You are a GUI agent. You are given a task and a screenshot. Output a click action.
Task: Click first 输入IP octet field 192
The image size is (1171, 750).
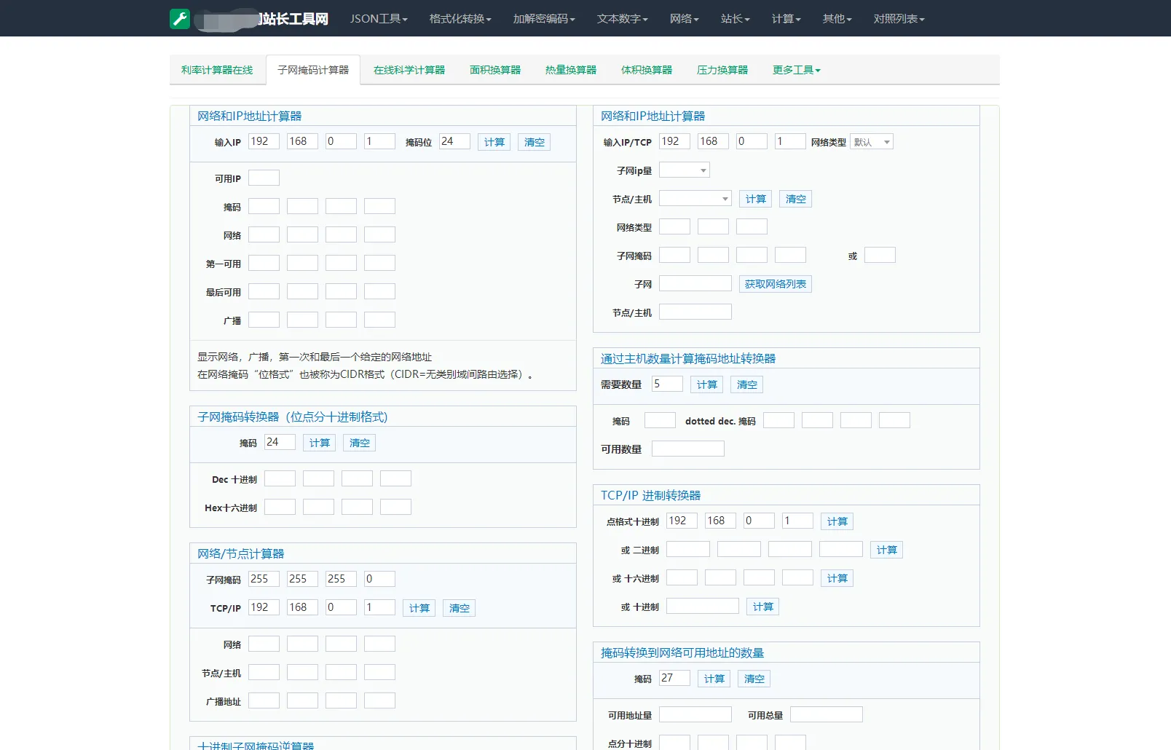pyautogui.click(x=264, y=141)
